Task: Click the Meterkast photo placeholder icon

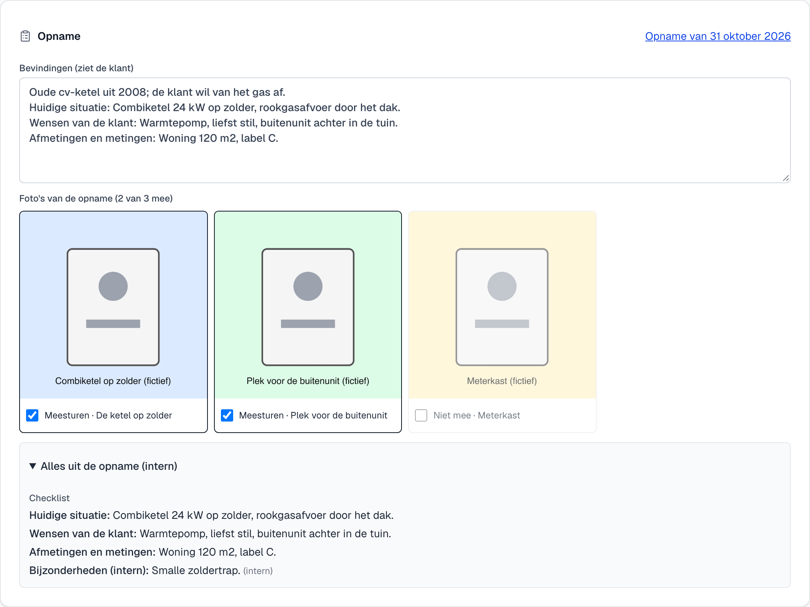Action: pos(502,307)
